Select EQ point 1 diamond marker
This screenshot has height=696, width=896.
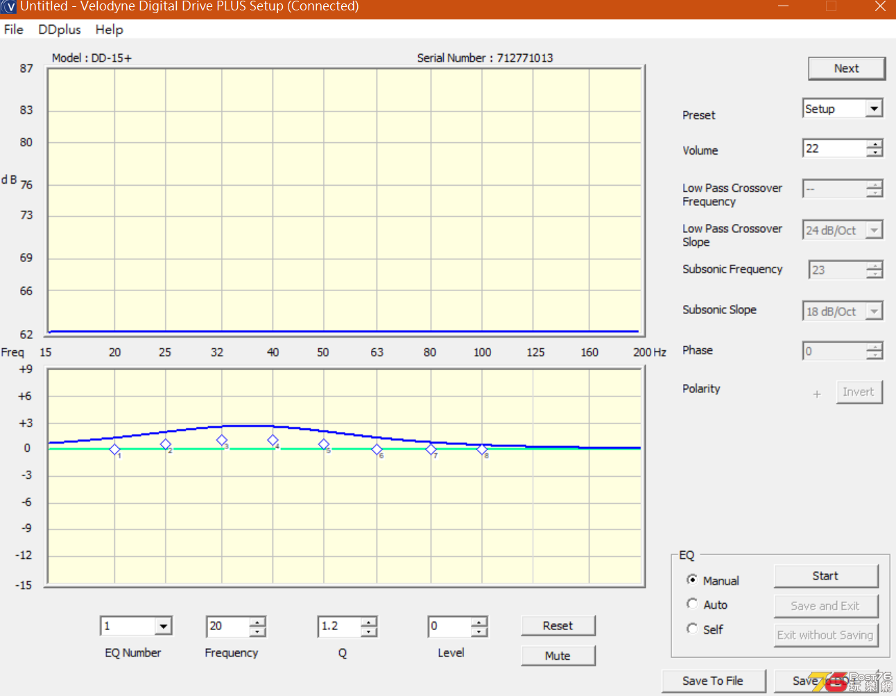115,449
